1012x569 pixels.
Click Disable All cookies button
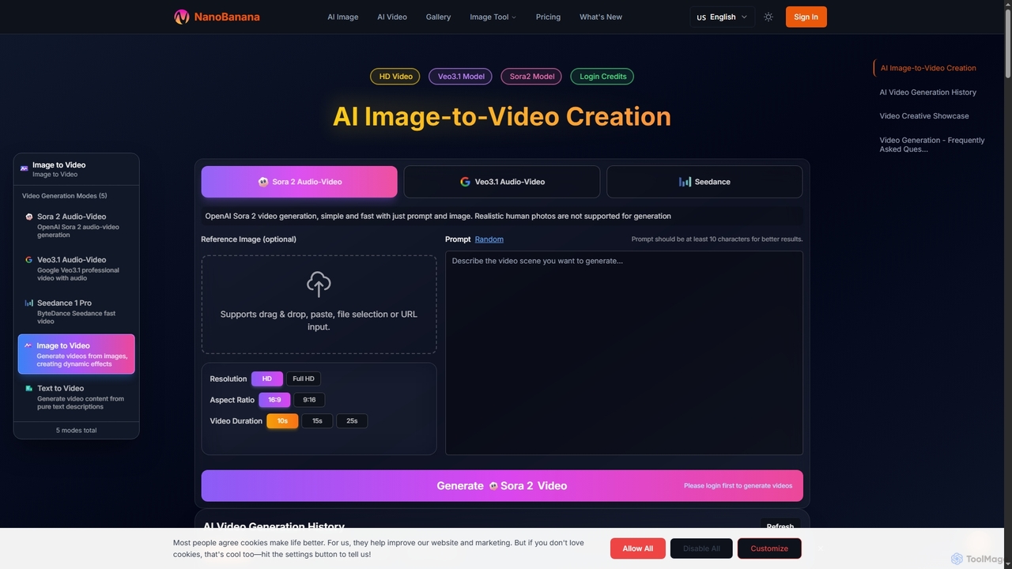701,548
